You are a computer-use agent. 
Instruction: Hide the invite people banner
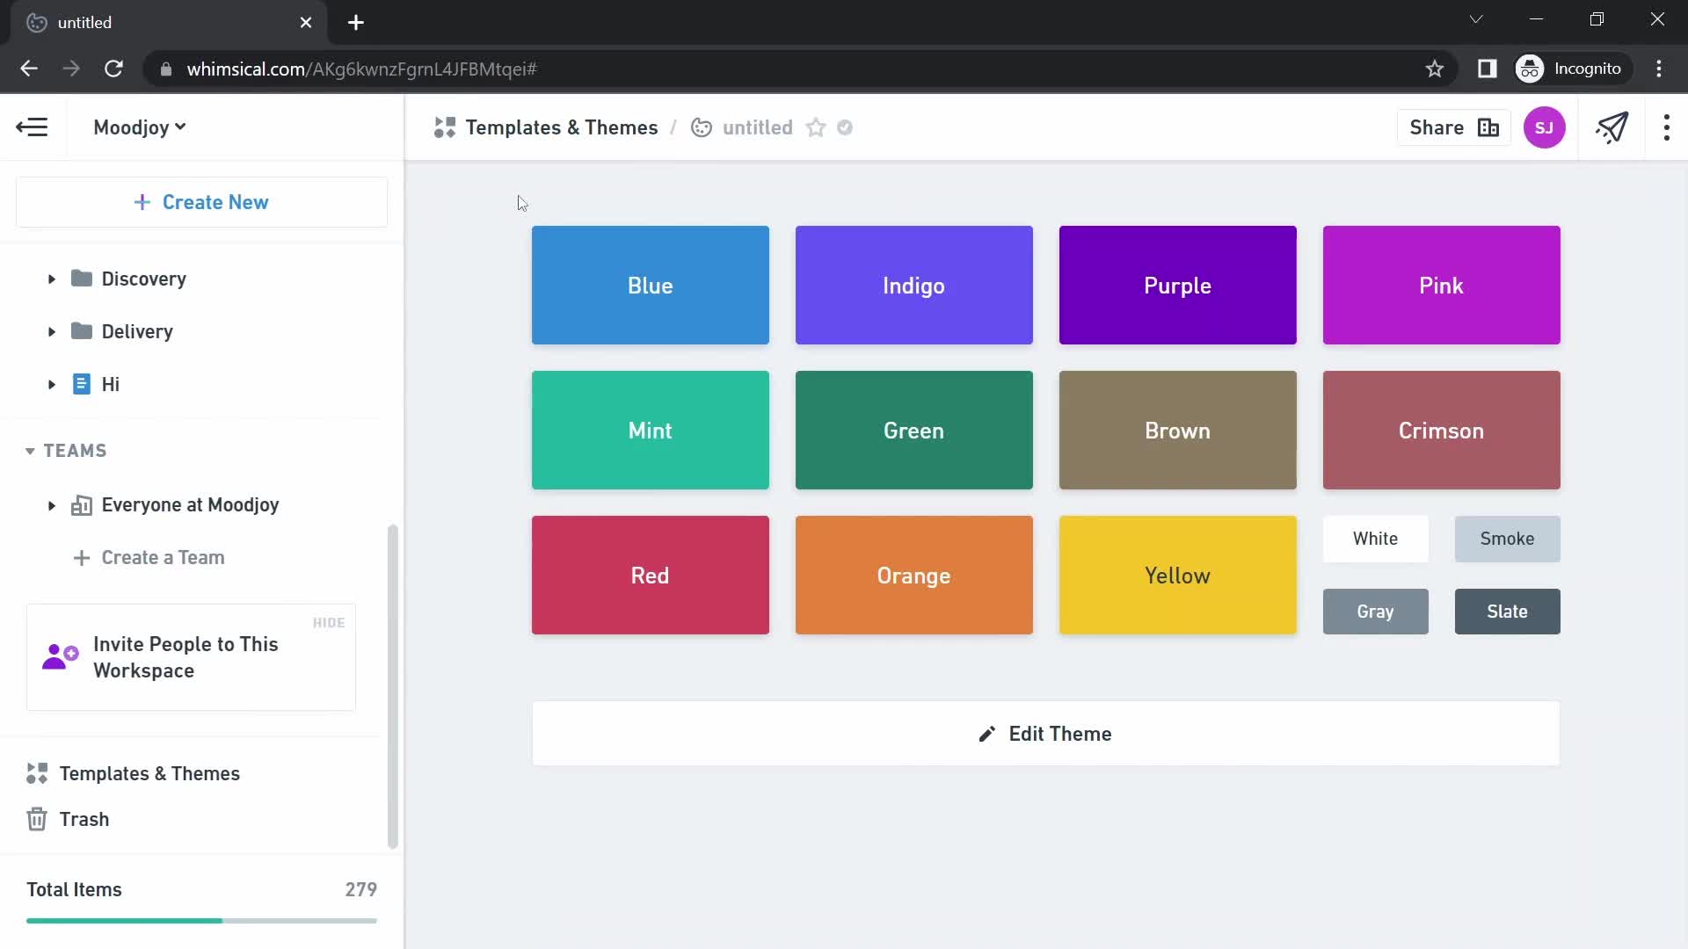(x=328, y=621)
